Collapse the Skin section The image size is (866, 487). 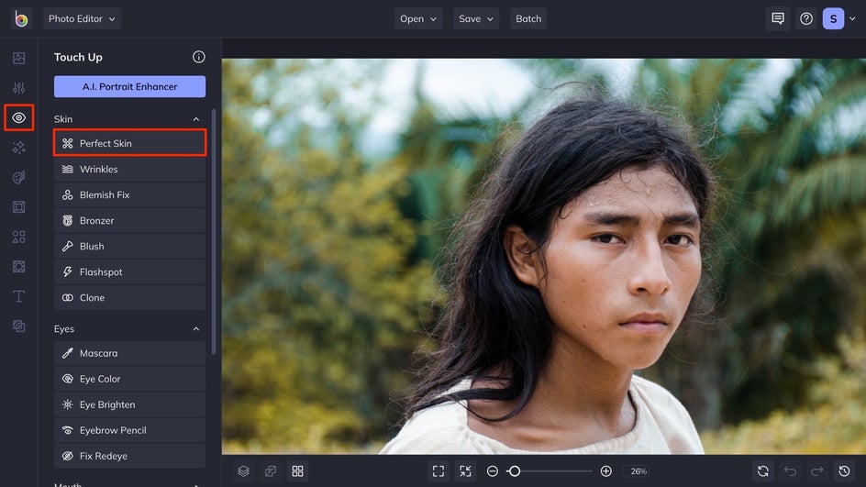click(x=195, y=119)
